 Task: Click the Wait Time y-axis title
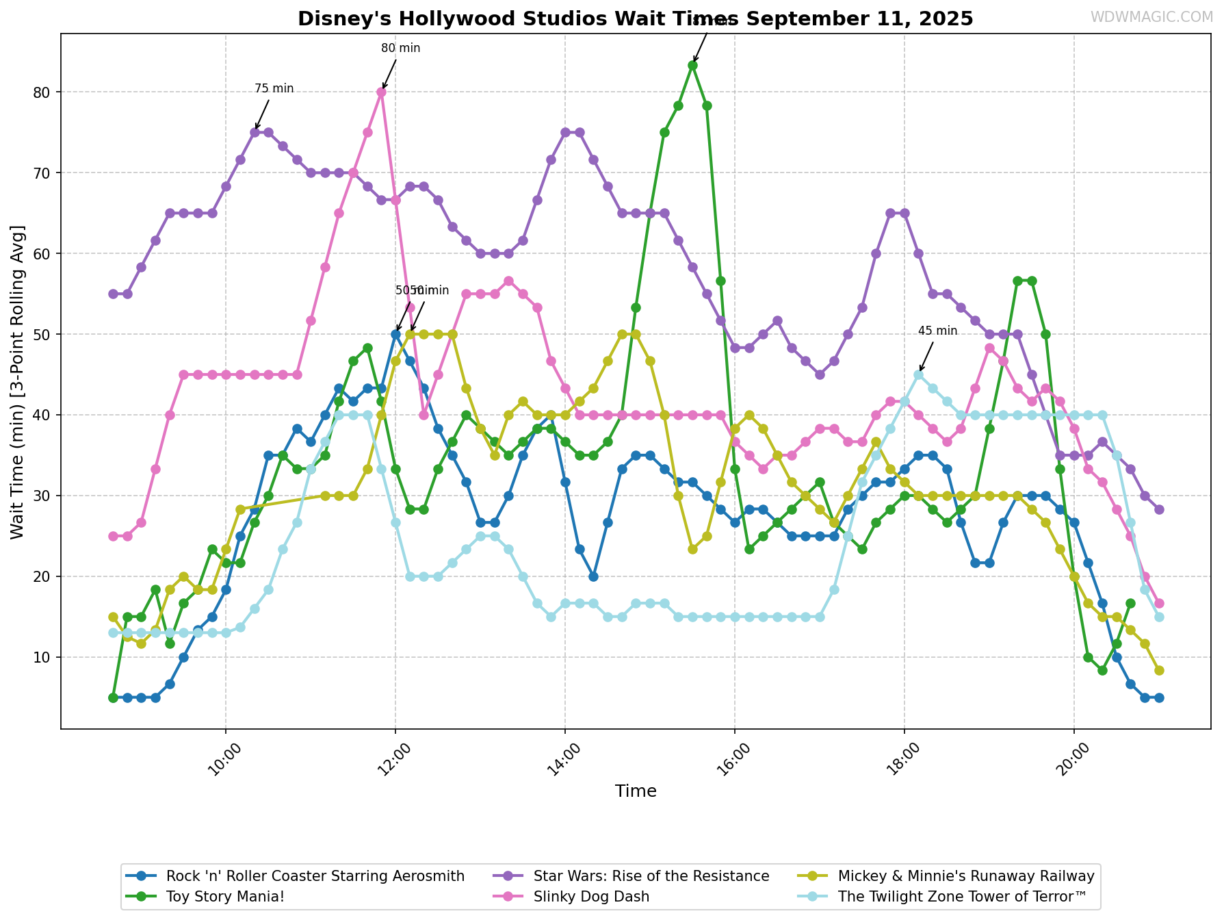pos(18,381)
